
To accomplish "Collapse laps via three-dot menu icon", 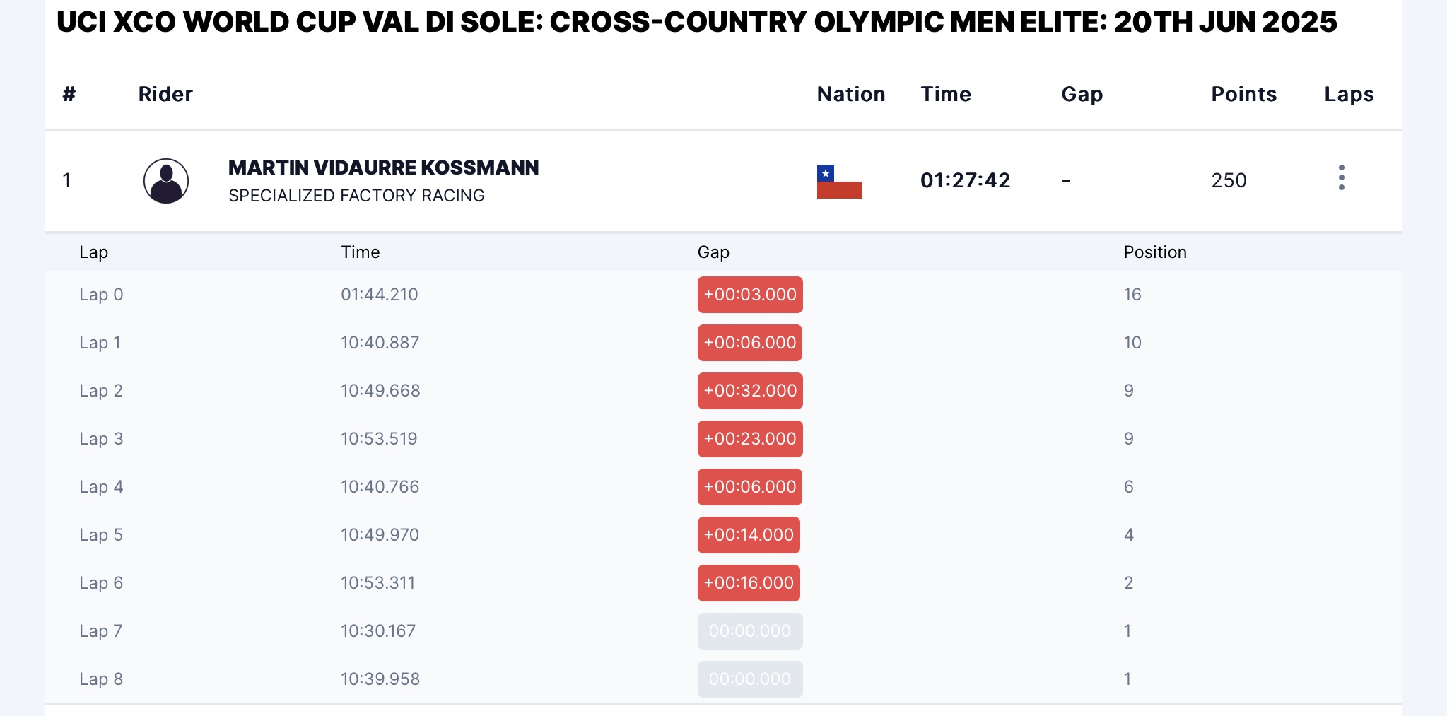I will click(x=1341, y=177).
